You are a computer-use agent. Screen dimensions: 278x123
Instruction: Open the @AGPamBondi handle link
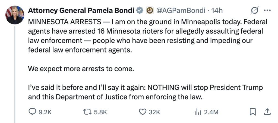180,11
